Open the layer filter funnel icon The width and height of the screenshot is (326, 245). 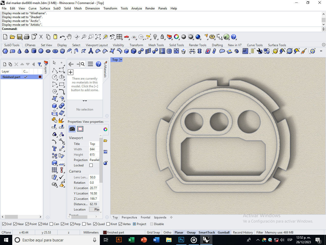tap(39, 64)
